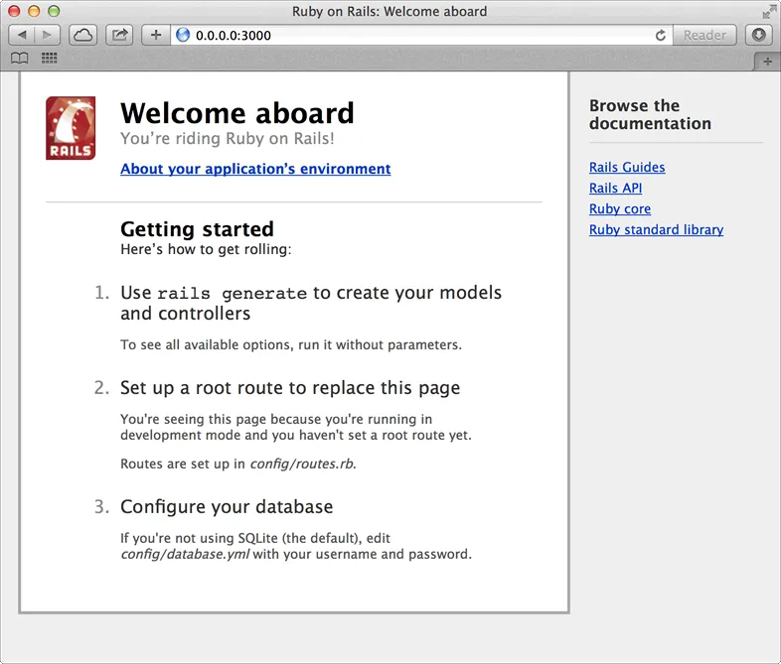
Task: Click the "Configure your database" heading
Action: pos(227,507)
